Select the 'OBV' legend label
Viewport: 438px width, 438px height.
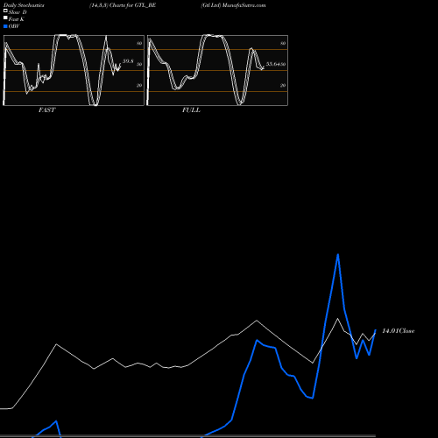[x=14, y=26]
